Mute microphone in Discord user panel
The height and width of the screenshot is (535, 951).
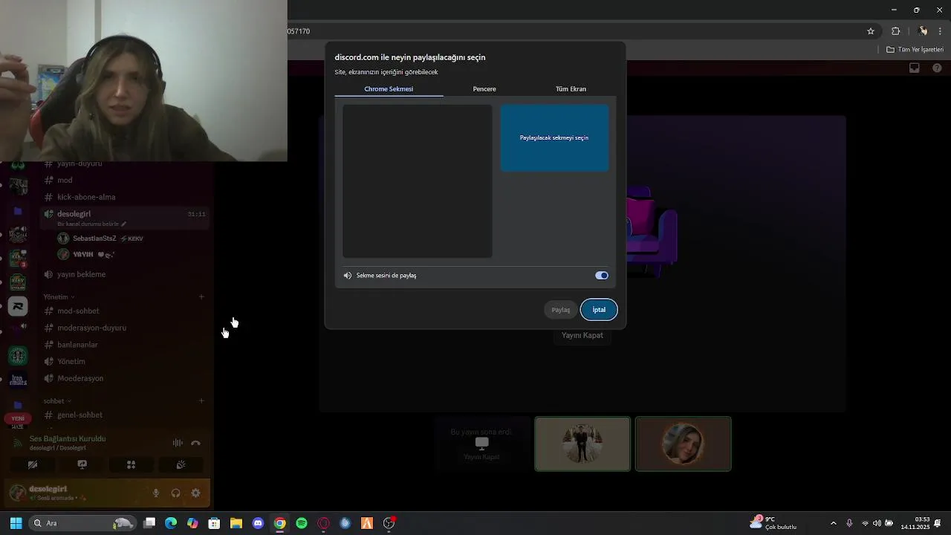coord(156,493)
